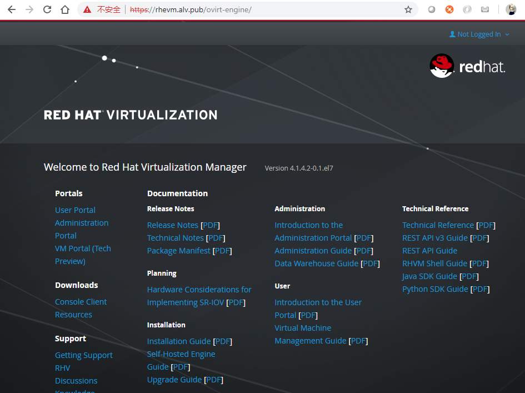Click the keyboard extension icon in toolbar
This screenshot has height=393, width=525.
(485, 9)
